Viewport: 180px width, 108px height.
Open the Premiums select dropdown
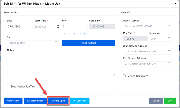pos(161,39)
